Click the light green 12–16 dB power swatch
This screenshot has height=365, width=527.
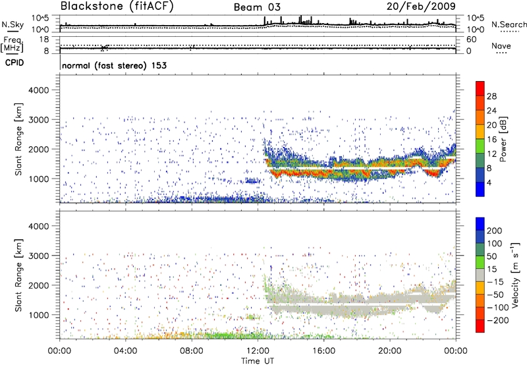pyautogui.click(x=480, y=146)
